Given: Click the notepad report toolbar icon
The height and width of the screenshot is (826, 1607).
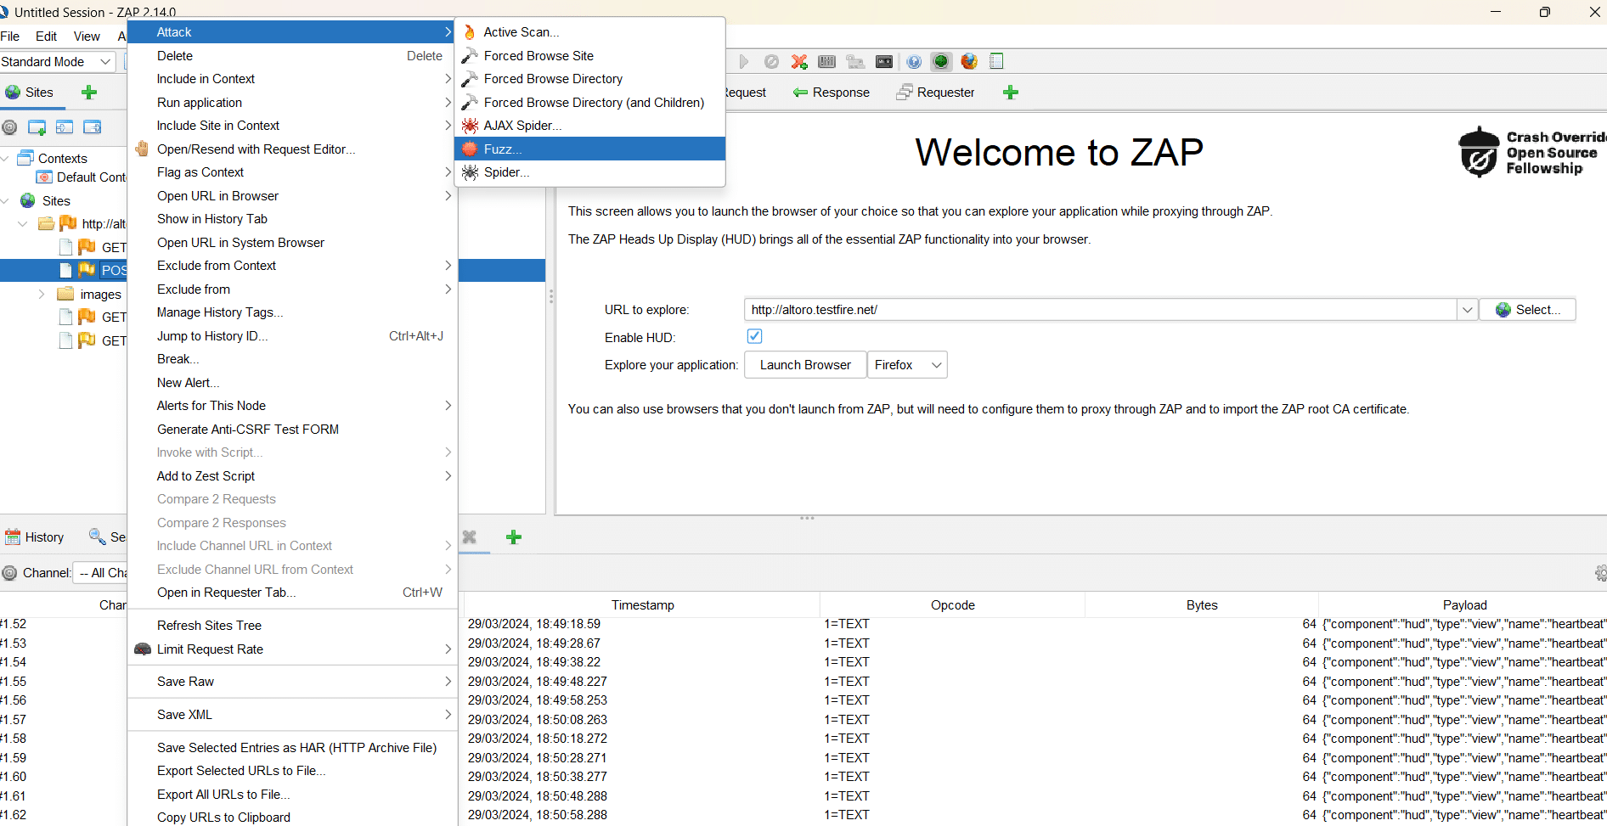Looking at the screenshot, I should pos(997,61).
